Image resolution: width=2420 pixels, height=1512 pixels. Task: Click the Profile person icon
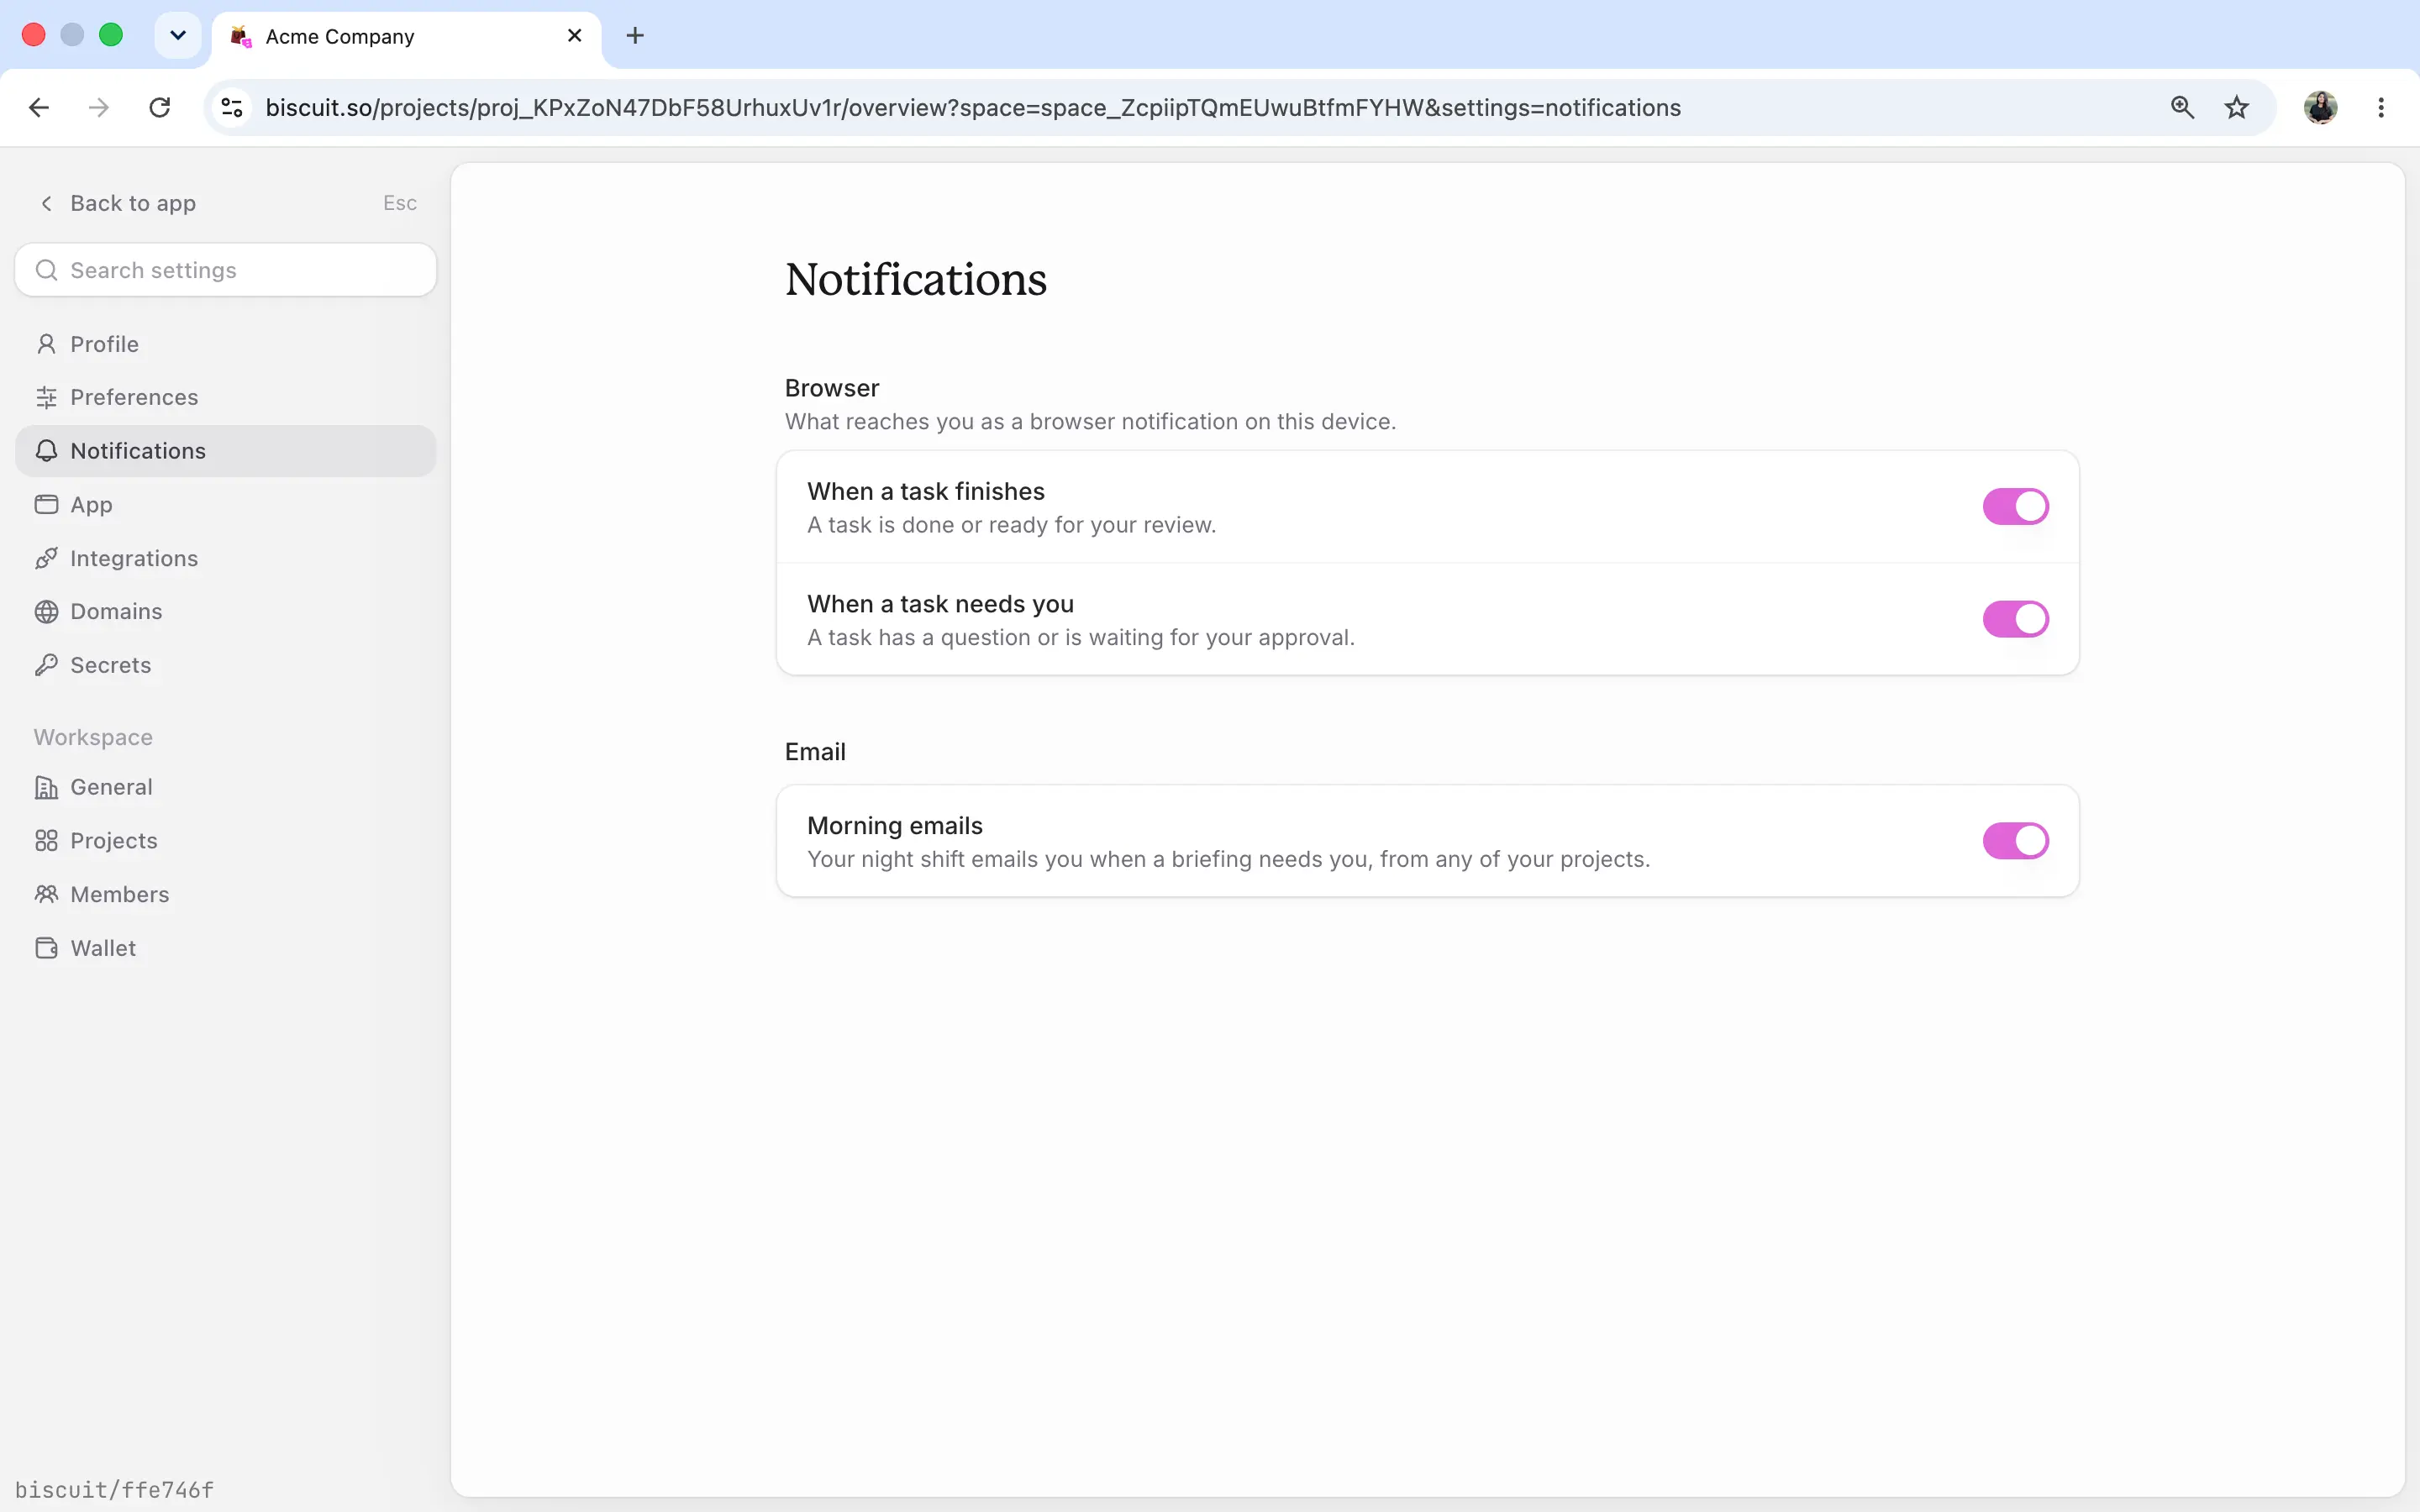[x=46, y=344]
